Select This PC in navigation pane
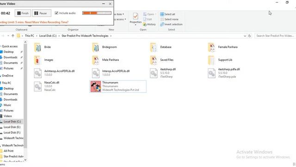The width and height of the screenshot is (296, 167). [6, 83]
